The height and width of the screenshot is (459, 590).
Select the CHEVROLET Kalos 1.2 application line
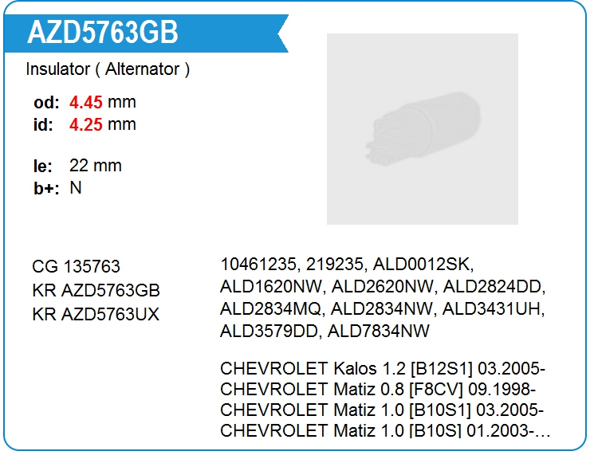coord(383,368)
